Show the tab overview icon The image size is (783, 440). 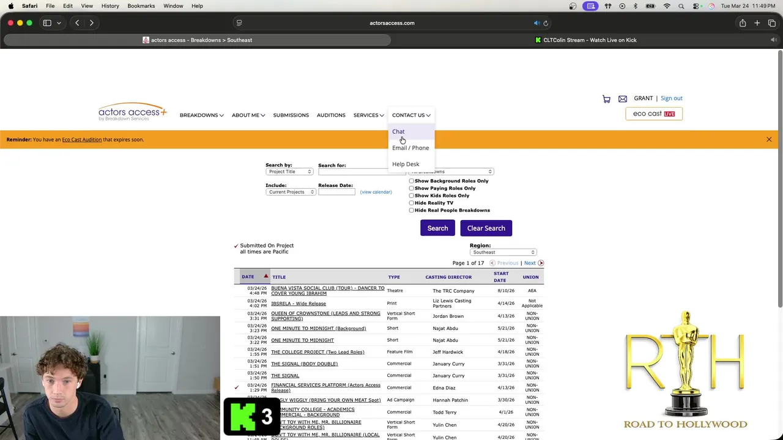pos(772,23)
